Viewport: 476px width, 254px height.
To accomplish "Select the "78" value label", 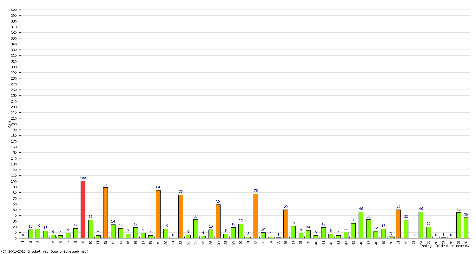I will point(256,190).
